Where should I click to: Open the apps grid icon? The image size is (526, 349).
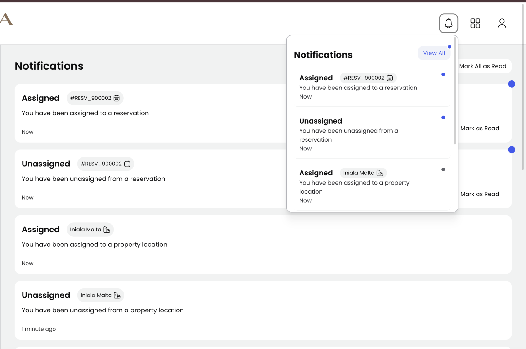(475, 23)
